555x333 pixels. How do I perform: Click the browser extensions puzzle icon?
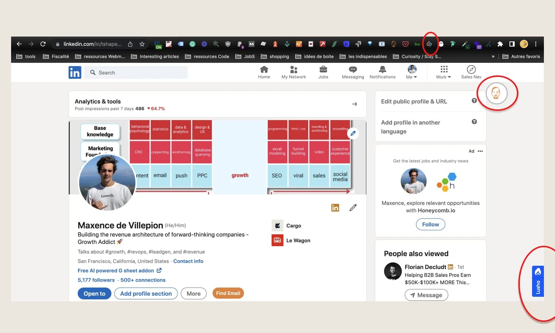(x=500, y=44)
